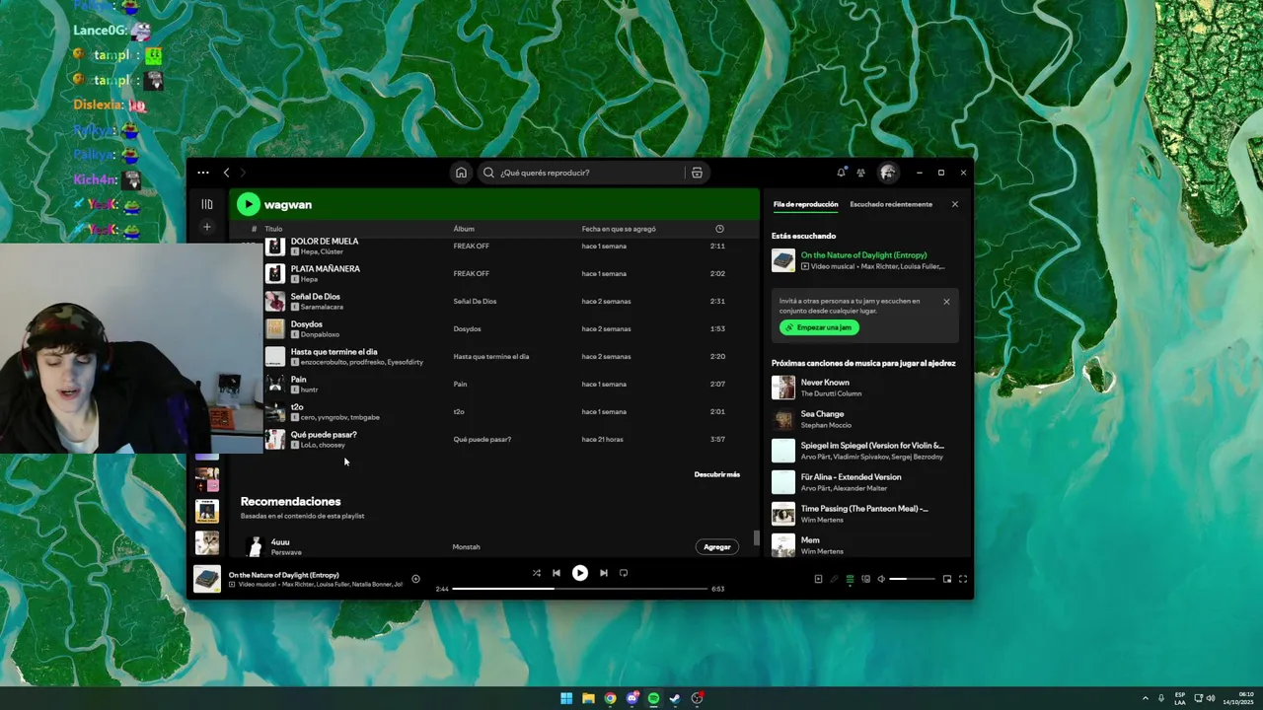Add 4uuu with Agregar button
1263x710 pixels.
[x=717, y=547]
